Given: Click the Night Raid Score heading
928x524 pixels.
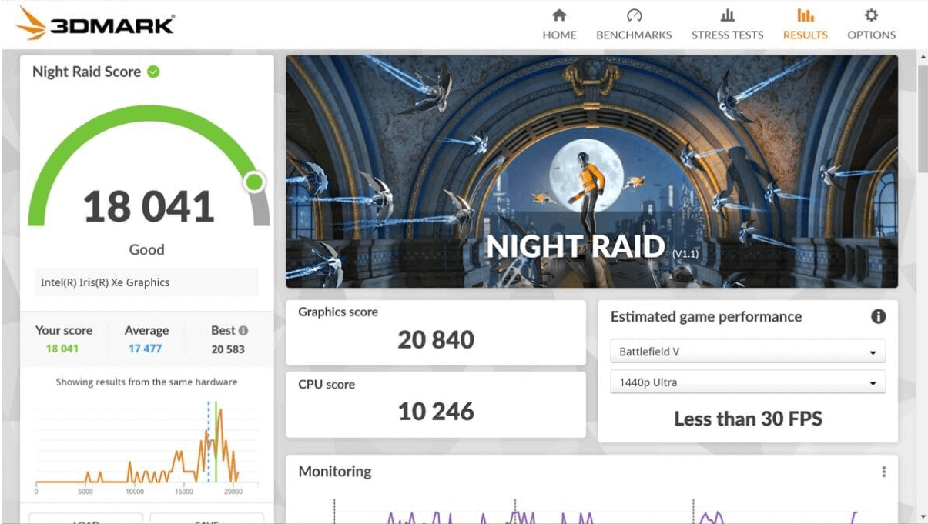Looking at the screenshot, I should click(x=86, y=72).
